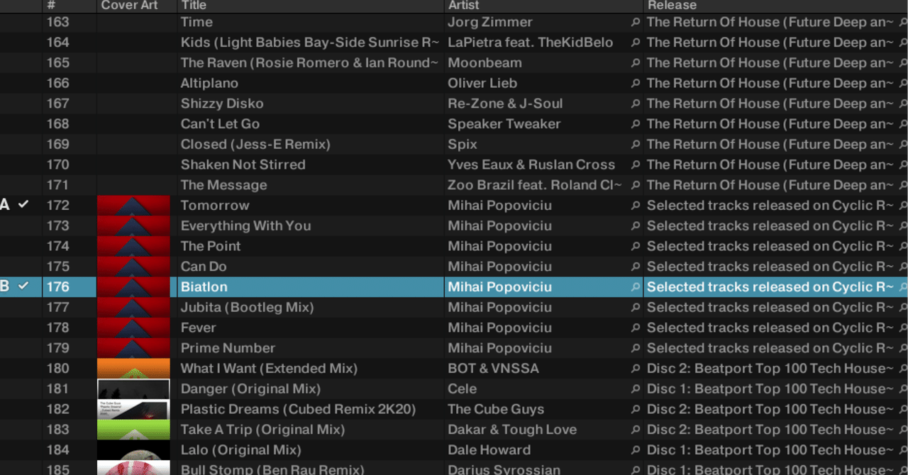The width and height of the screenshot is (908, 475).
Task: Click the search icon next to artist Dale Howard
Action: point(636,450)
